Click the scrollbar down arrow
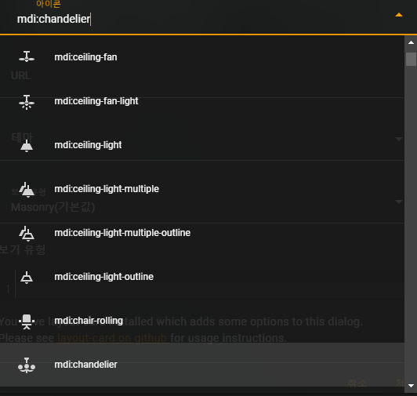 click(411, 386)
